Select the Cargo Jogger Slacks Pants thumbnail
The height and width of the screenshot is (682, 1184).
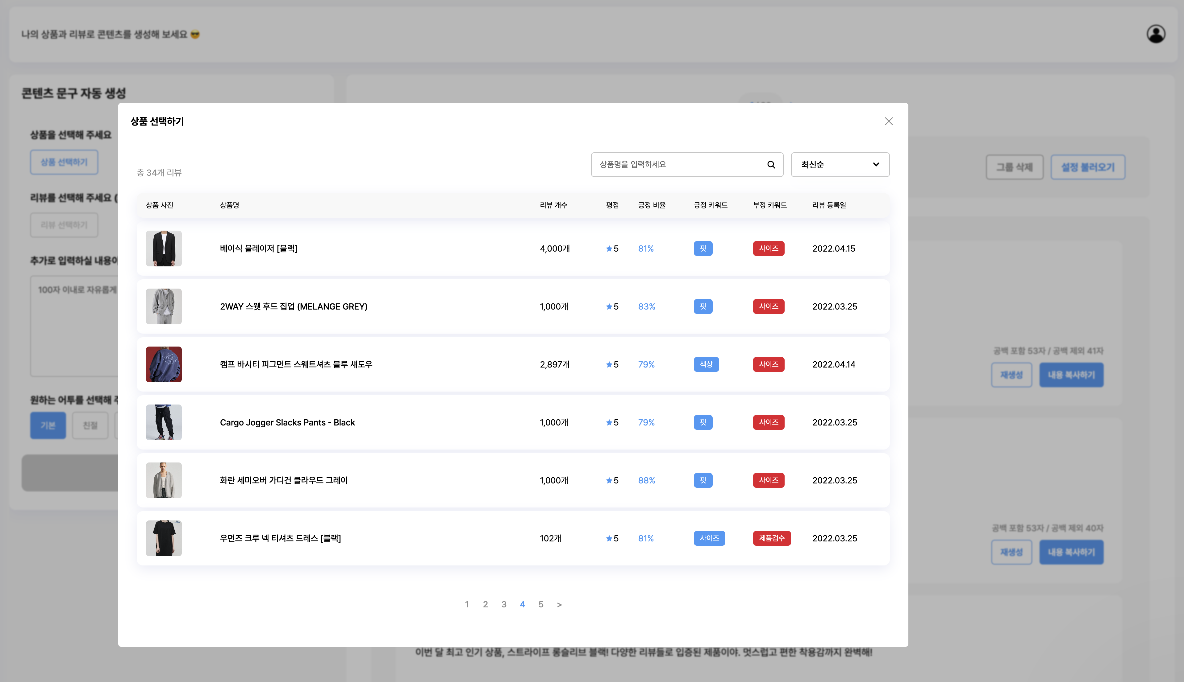tap(164, 422)
